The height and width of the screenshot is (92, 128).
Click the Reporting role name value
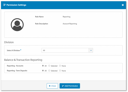click(x=66, y=17)
